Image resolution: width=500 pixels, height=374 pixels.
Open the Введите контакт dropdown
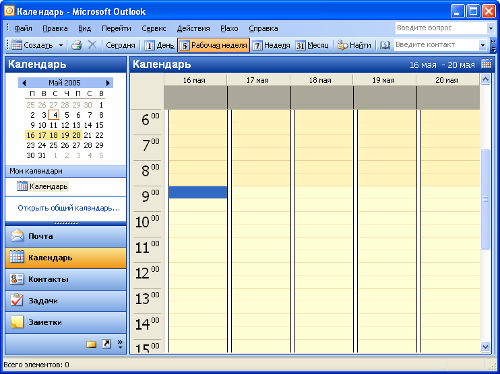pyautogui.click(x=482, y=45)
